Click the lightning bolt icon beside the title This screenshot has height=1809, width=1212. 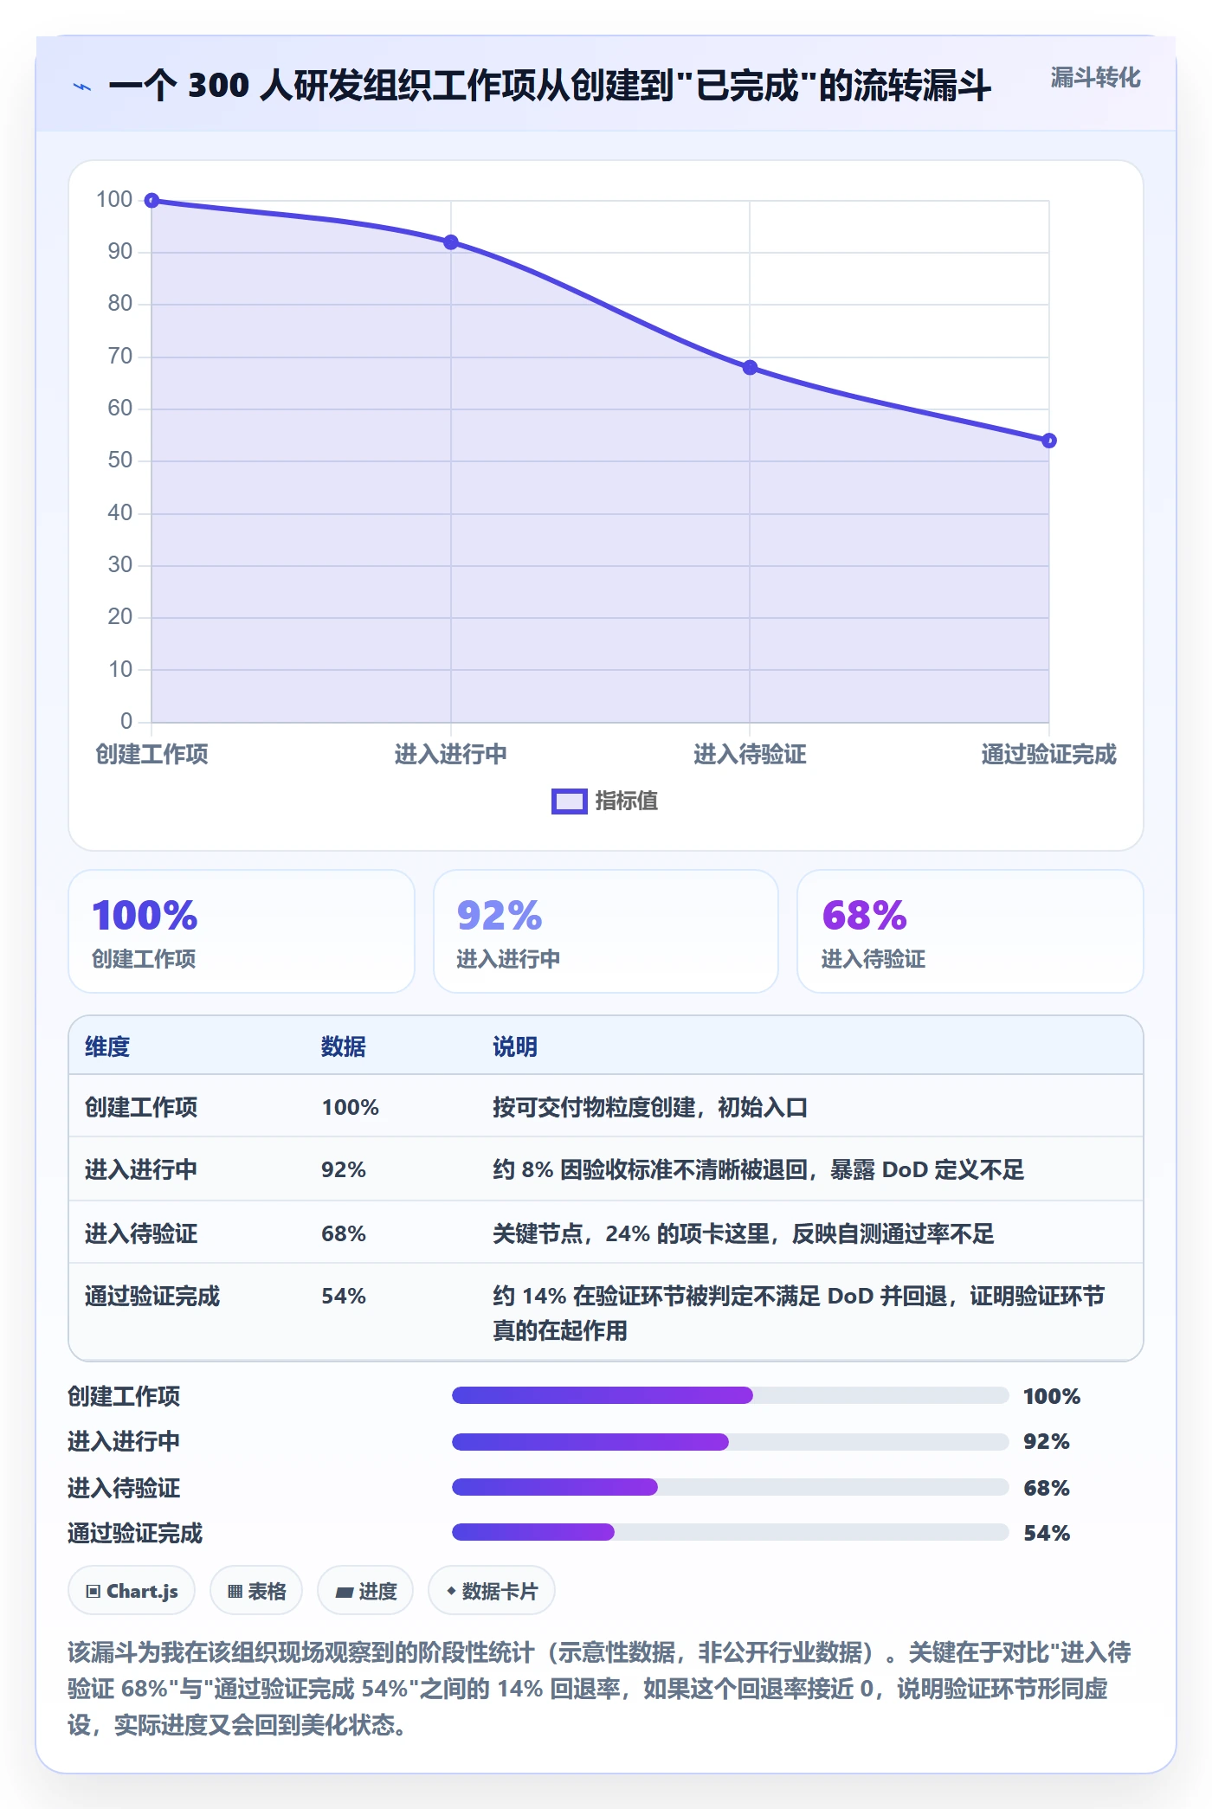[82, 87]
